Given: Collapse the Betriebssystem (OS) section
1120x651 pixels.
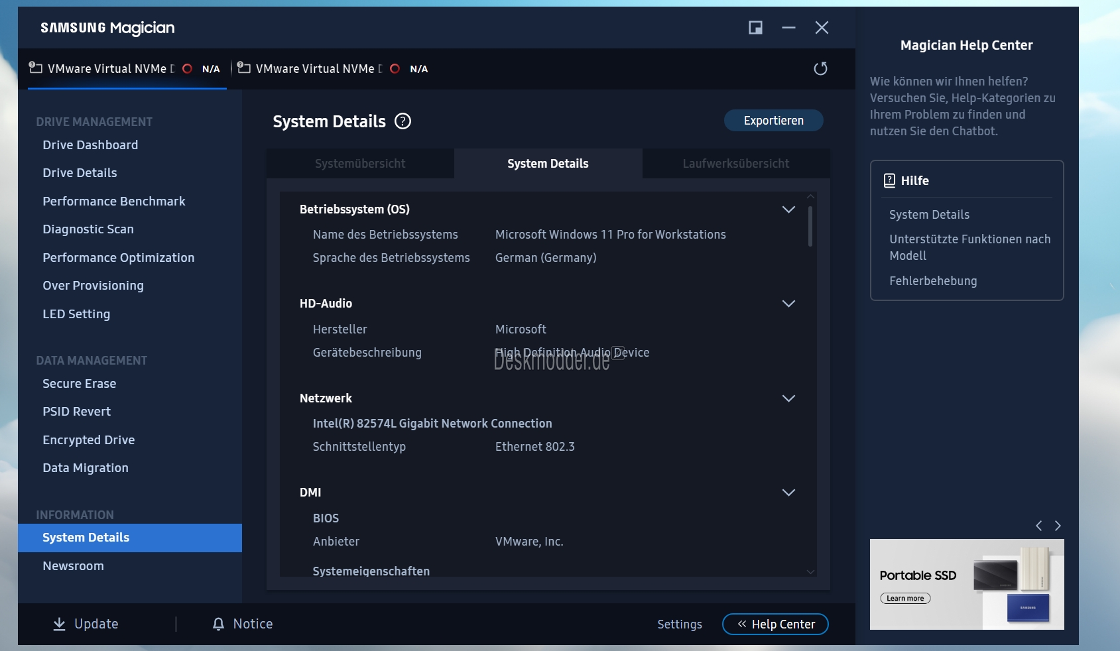Looking at the screenshot, I should tap(788, 209).
